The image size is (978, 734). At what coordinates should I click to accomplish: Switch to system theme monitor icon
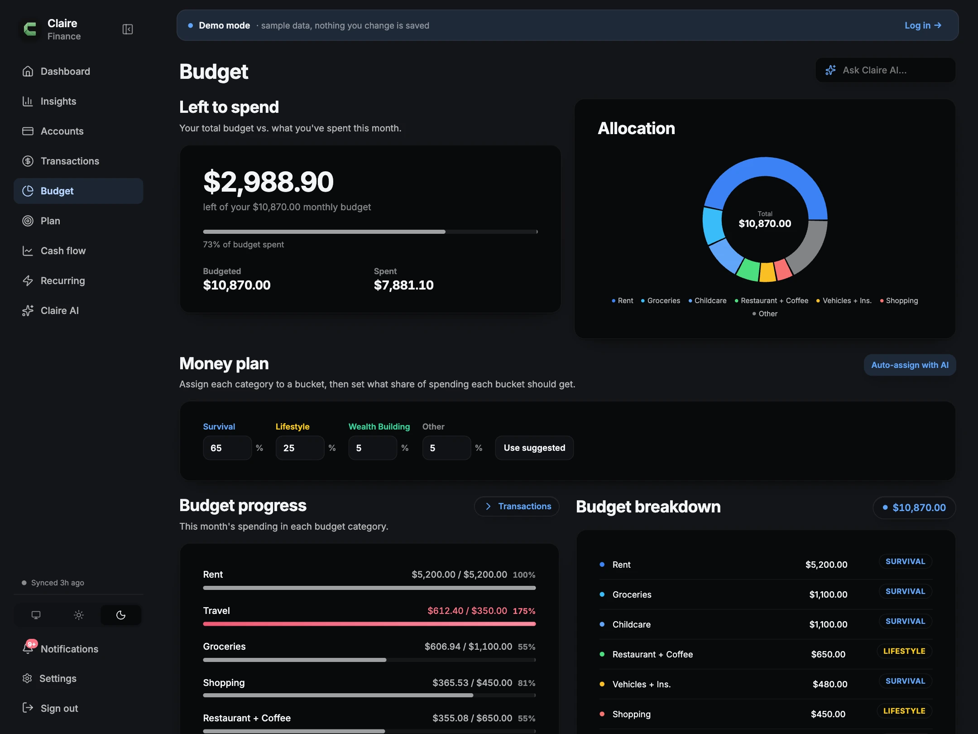(36, 615)
